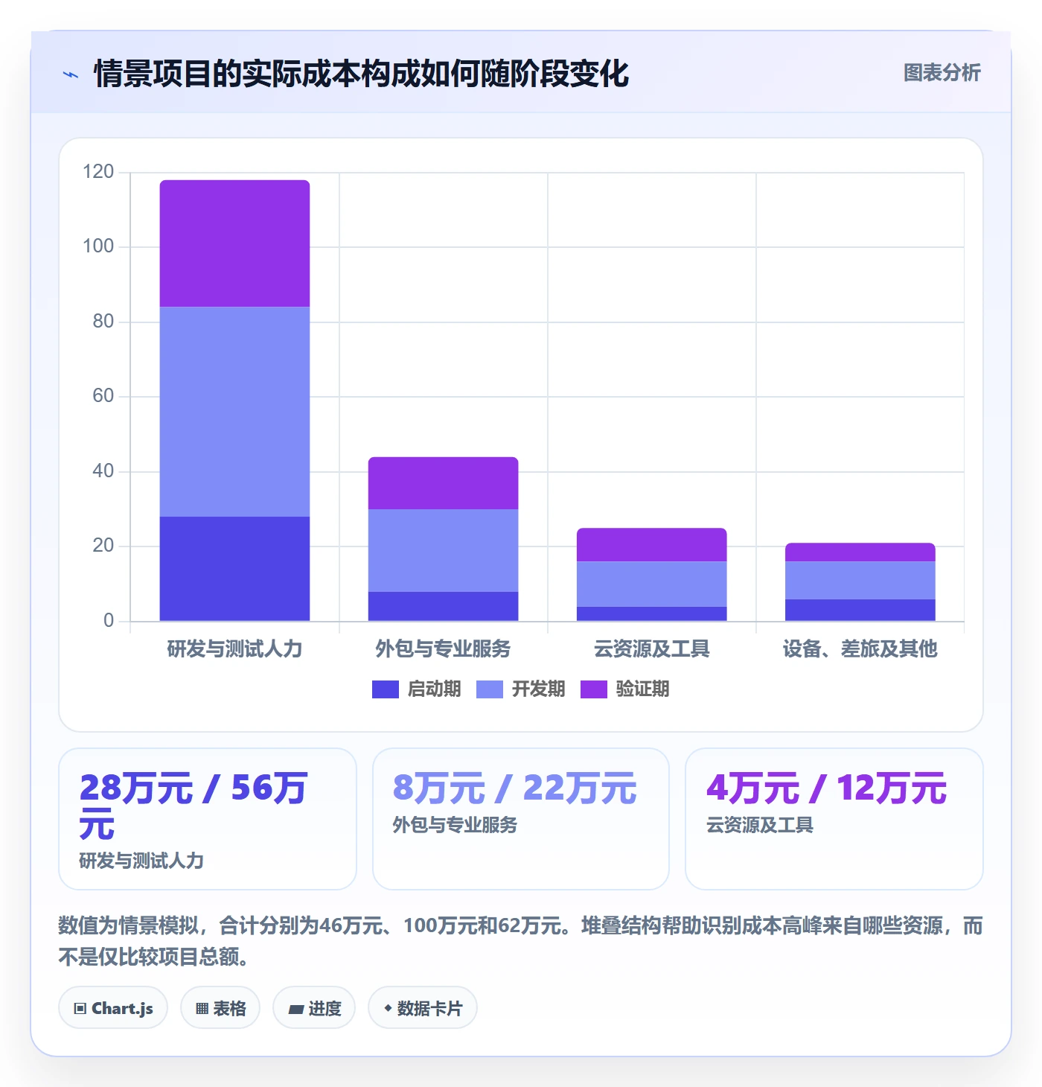Select the 8万元 / 22万元 data card

(521, 819)
